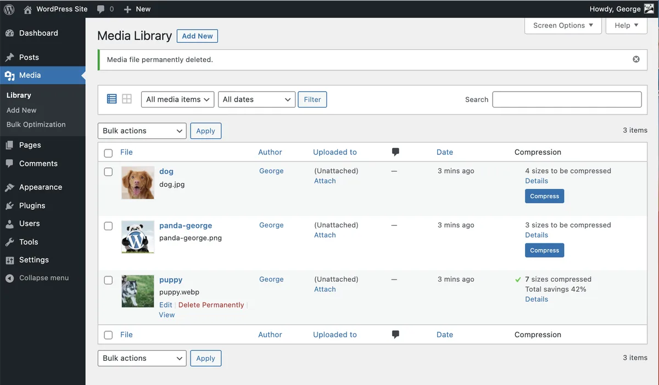This screenshot has height=385, width=659.
Task: Click the WordPress logo icon
Action: click(x=9, y=9)
